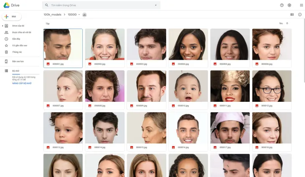The width and height of the screenshot is (305, 177).
Task: Expand the My Drive tree arrow
Action: [x=3, y=25]
